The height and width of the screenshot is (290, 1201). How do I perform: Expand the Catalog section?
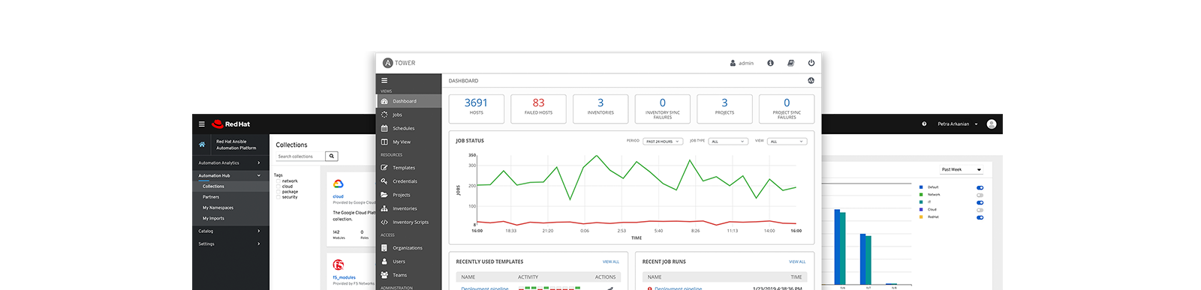coord(230,231)
